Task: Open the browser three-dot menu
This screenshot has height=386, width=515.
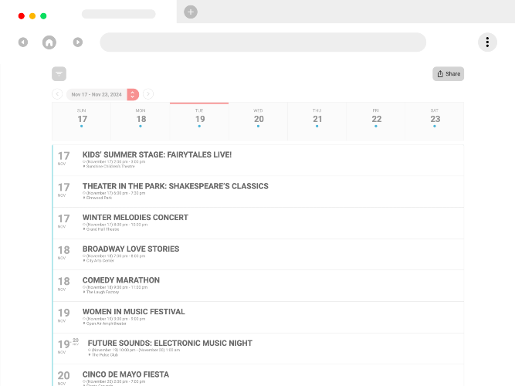Action: coord(487,42)
